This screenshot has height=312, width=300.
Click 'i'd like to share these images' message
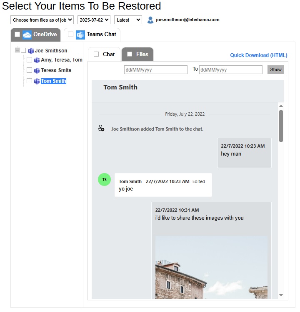(x=199, y=218)
